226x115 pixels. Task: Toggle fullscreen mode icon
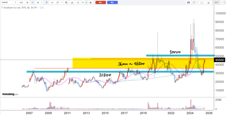225,2
